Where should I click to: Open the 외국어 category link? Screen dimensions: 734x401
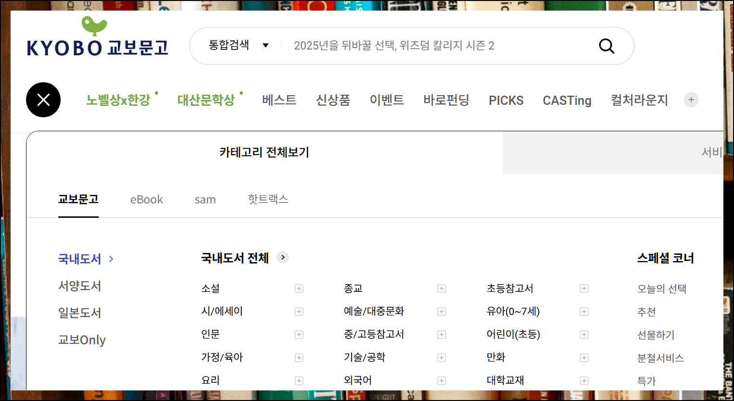coord(358,380)
